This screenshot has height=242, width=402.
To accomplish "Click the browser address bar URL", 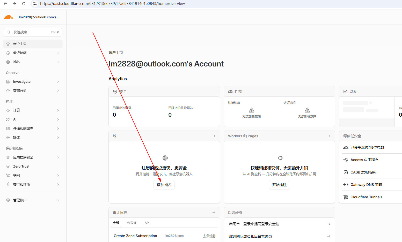I will (112, 4).
